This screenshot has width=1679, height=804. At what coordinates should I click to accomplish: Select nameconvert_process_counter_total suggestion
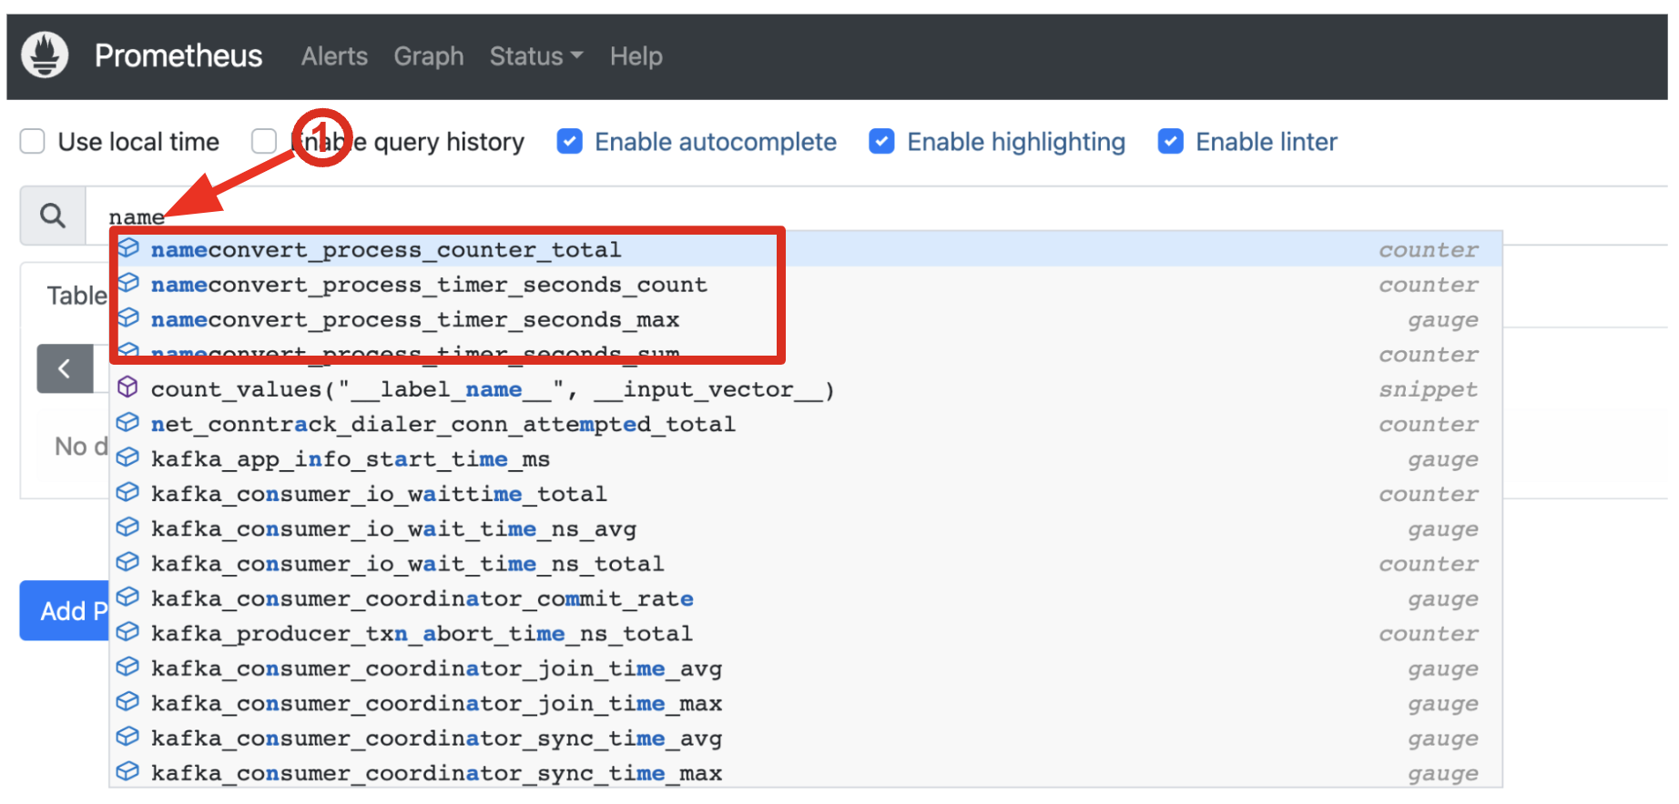(806, 249)
